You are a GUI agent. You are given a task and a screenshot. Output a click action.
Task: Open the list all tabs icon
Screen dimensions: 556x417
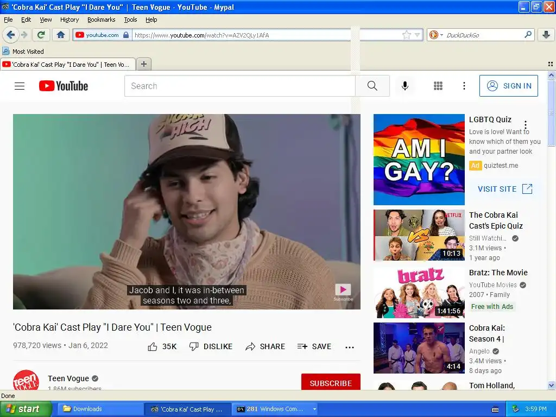point(551,64)
